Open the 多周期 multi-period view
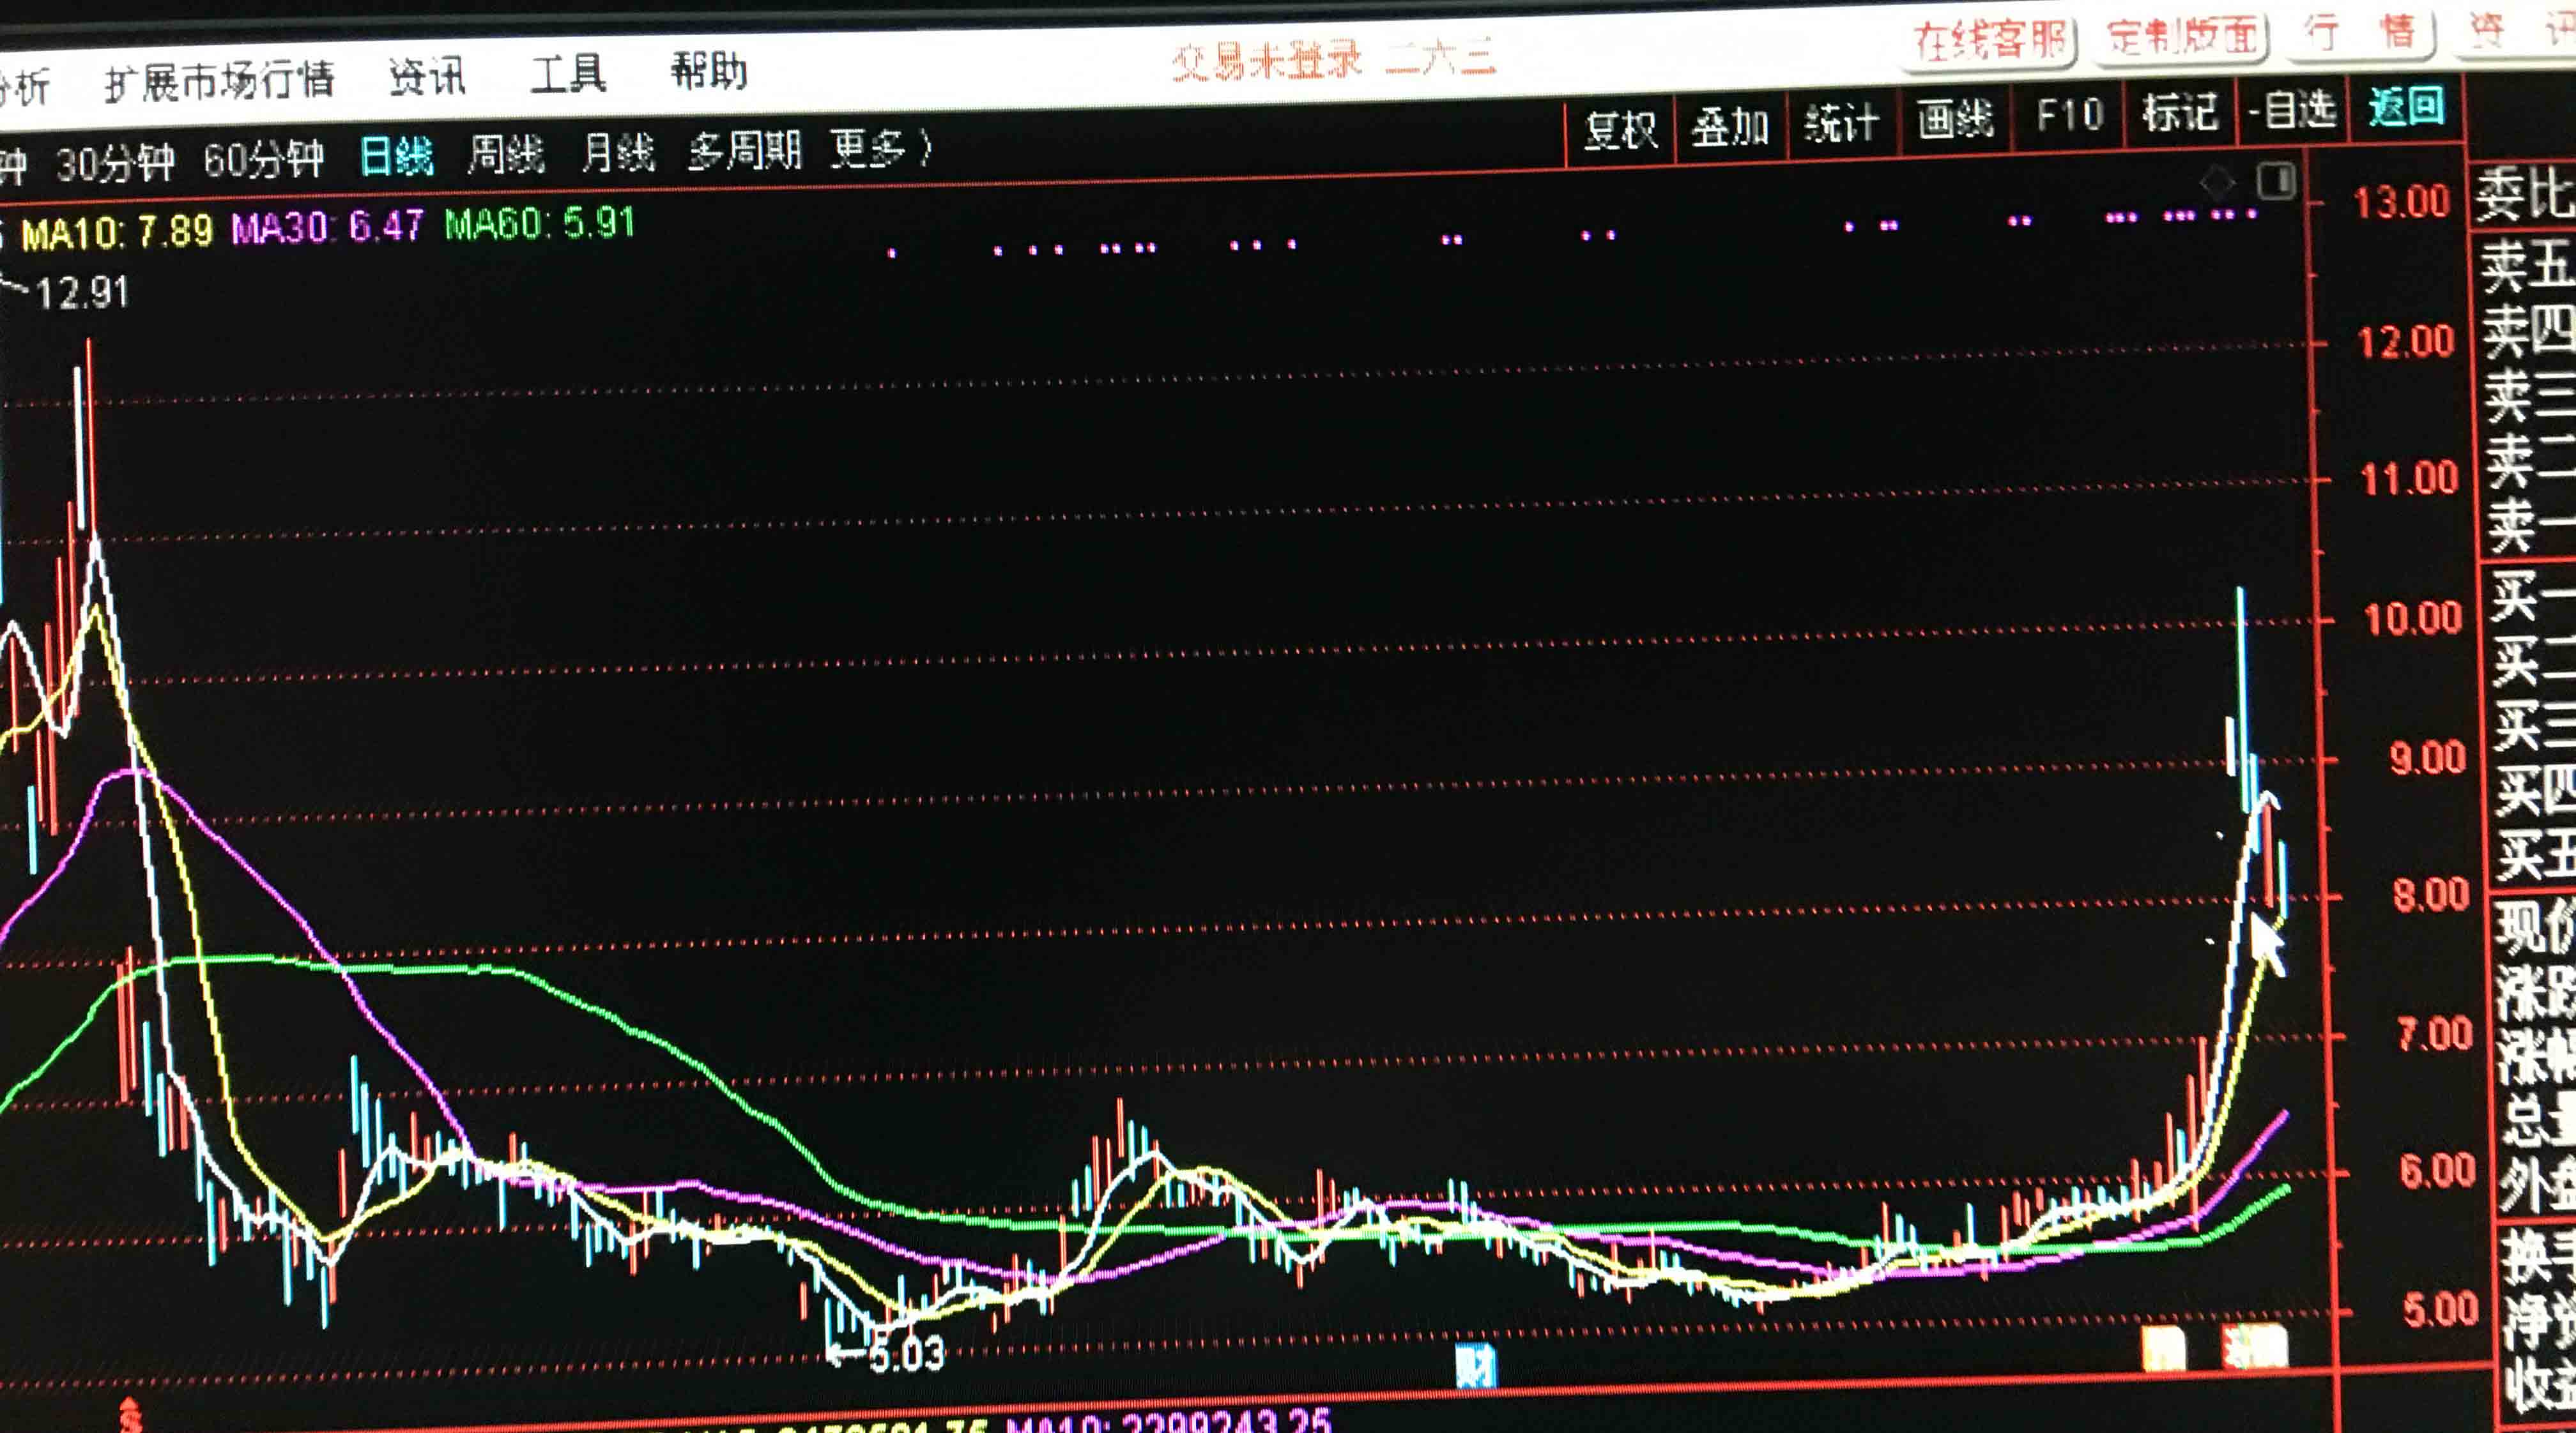 tap(745, 152)
